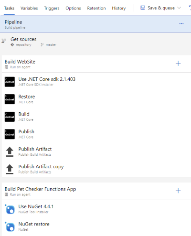Select the Publish .NET Core task
Screen dimensions: 191x236
coord(96,134)
